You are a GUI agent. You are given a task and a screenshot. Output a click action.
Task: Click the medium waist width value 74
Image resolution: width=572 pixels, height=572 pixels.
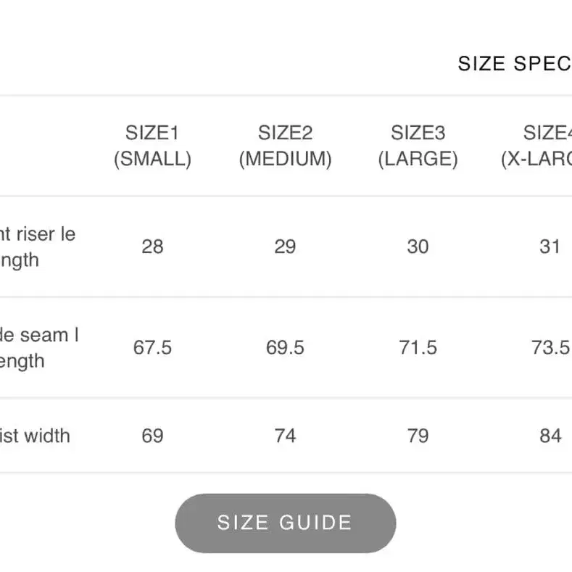(x=285, y=436)
